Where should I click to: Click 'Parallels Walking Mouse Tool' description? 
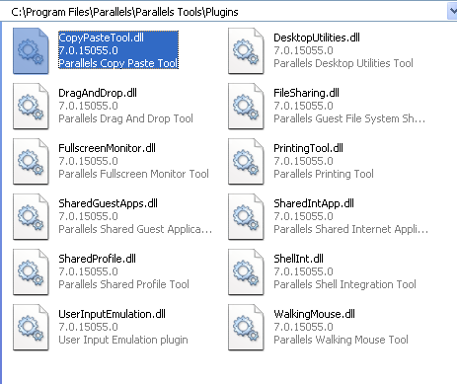pyautogui.click(x=341, y=340)
